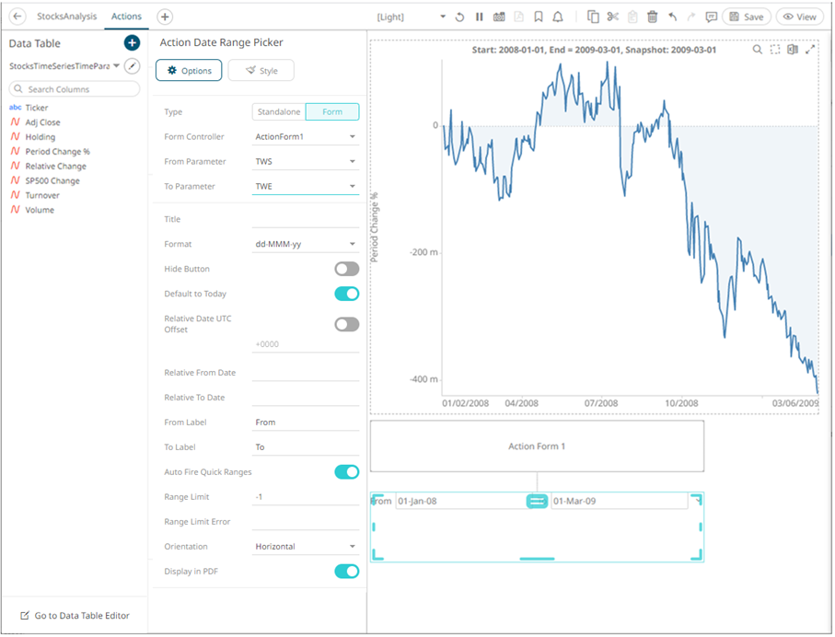Open the Form Controller dropdown
This screenshot has height=637, width=835.
click(306, 137)
